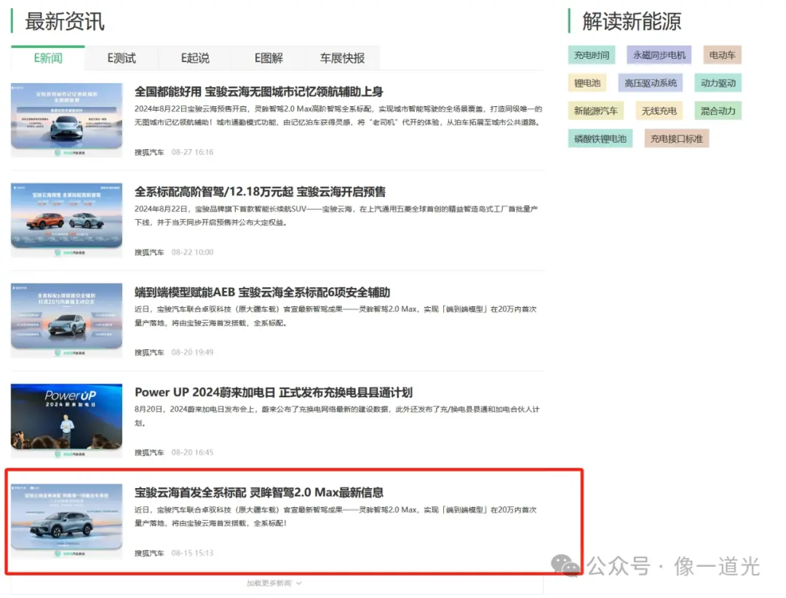This screenshot has width=786, height=598.
Task: Open article Power UP 2024蔚来加电日
Action: point(273,393)
